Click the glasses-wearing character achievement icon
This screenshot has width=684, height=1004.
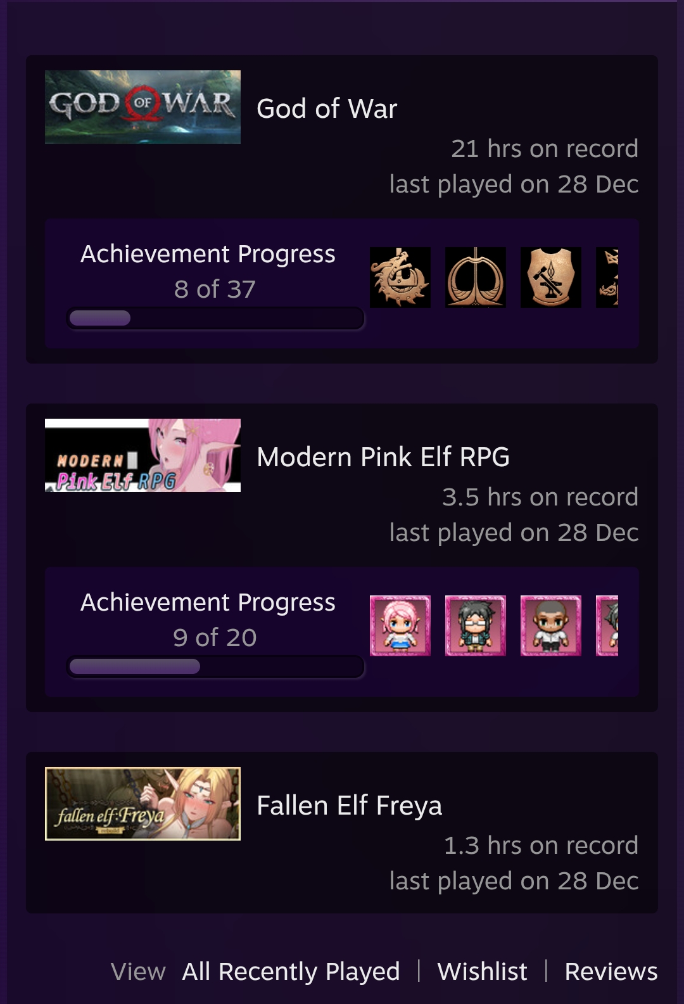coord(476,626)
